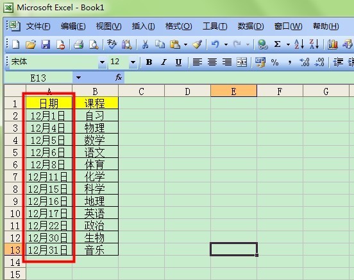Expand the font size 12 dropdown

coord(133,62)
